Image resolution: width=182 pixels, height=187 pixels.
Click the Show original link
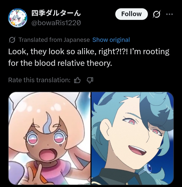pyautogui.click(x=111, y=40)
